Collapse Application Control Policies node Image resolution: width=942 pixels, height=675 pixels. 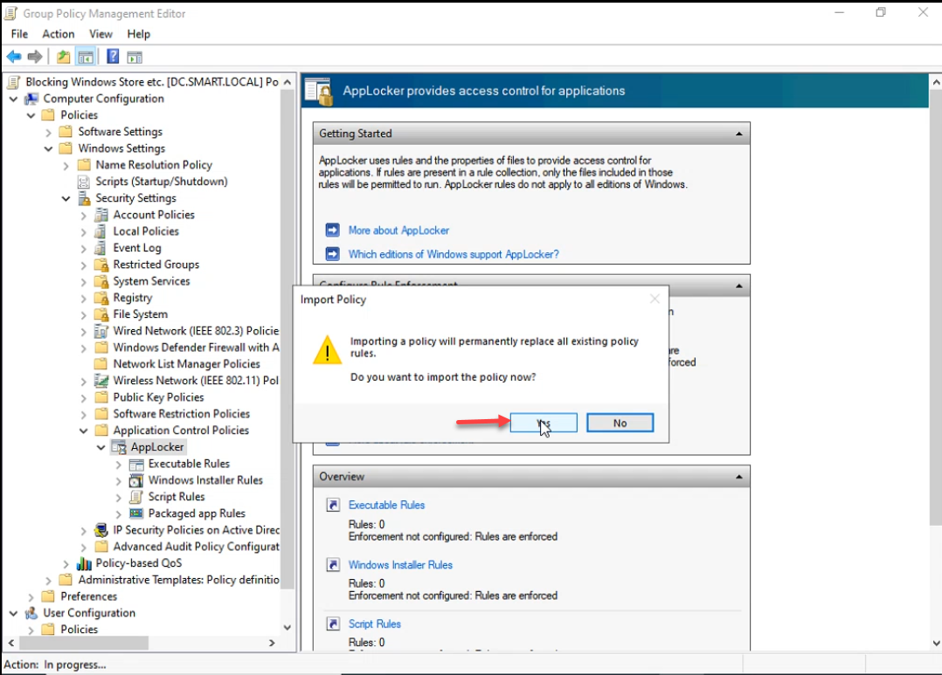pyautogui.click(x=84, y=430)
